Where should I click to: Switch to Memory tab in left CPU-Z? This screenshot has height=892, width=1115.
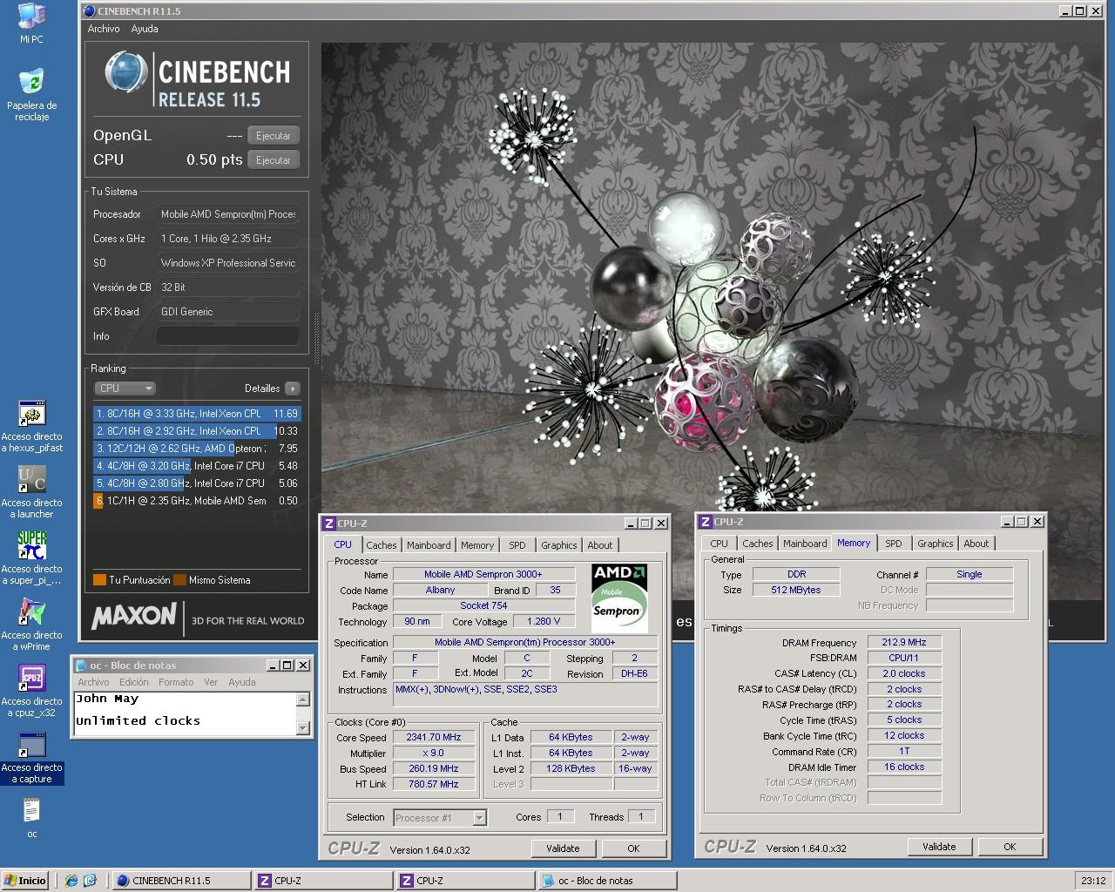point(477,545)
